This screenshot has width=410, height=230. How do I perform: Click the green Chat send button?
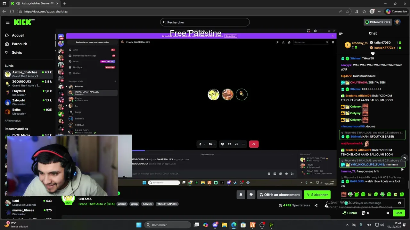[399, 213]
